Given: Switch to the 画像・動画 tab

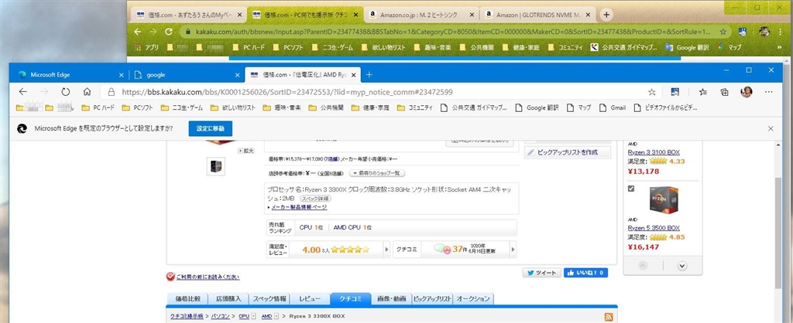Looking at the screenshot, I should pos(391,299).
